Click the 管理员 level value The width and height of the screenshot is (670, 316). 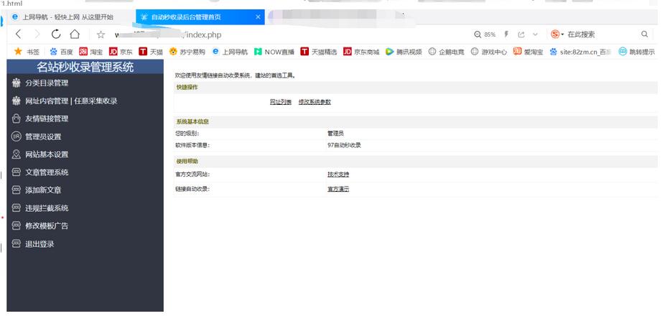336,134
